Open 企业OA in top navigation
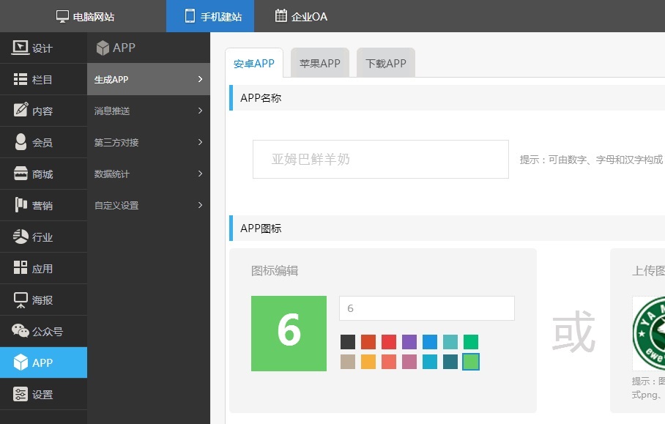Image resolution: width=665 pixels, height=424 pixels. (x=301, y=16)
